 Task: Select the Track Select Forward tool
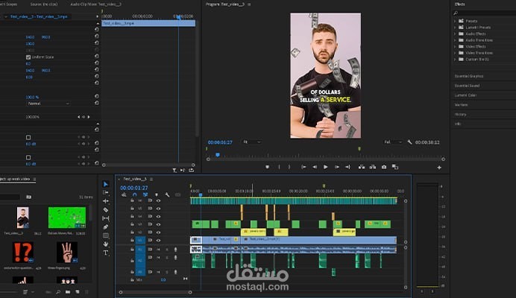click(x=105, y=192)
